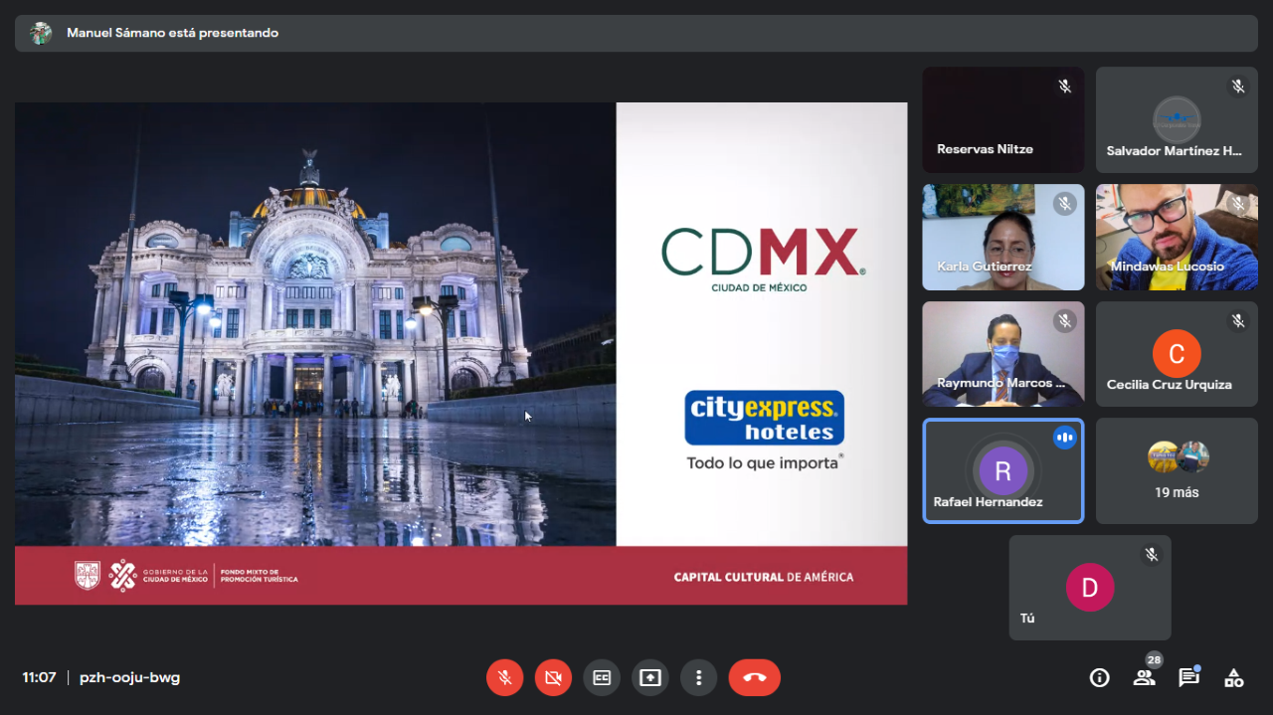Open the 19 más participants tile
The height and width of the screenshot is (715, 1273).
1177,470
